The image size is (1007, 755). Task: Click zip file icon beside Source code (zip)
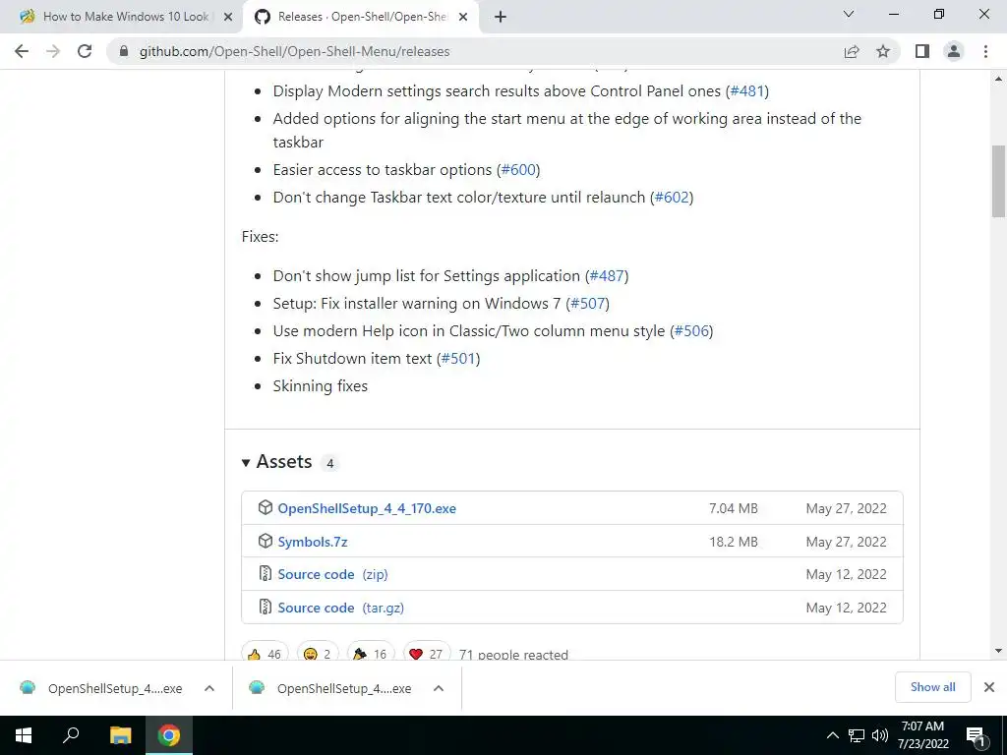(266, 573)
